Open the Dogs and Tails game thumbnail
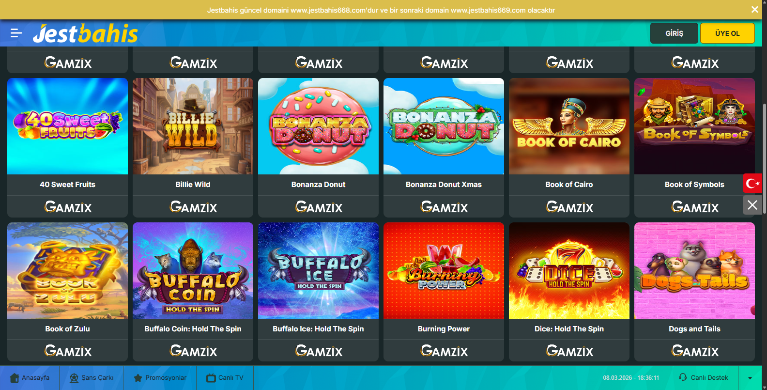 click(x=694, y=270)
